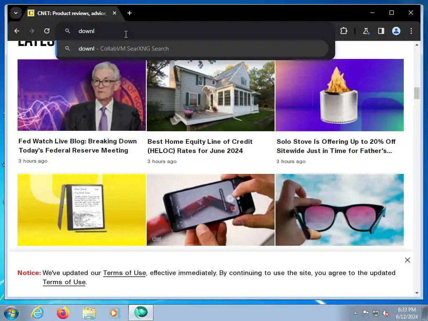
Task: Click '3 hours ago' under Solo Stove article
Action: pyautogui.click(x=291, y=161)
